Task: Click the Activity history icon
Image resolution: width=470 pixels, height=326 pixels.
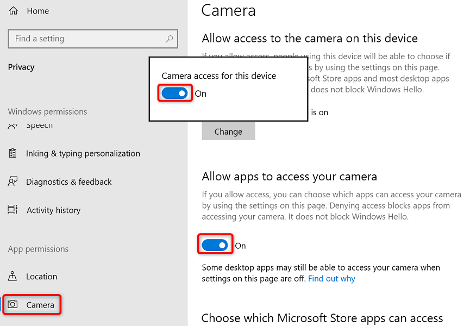Action: pos(13,210)
